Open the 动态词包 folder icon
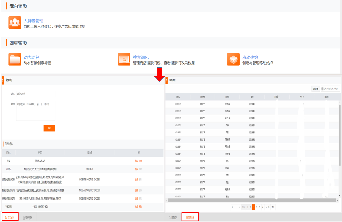Image resolution: width=342 pixels, height=222 pixels. tap(15, 59)
